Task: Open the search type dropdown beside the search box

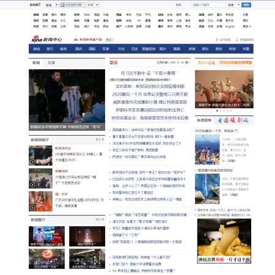Action: pyautogui.click(x=233, y=5)
